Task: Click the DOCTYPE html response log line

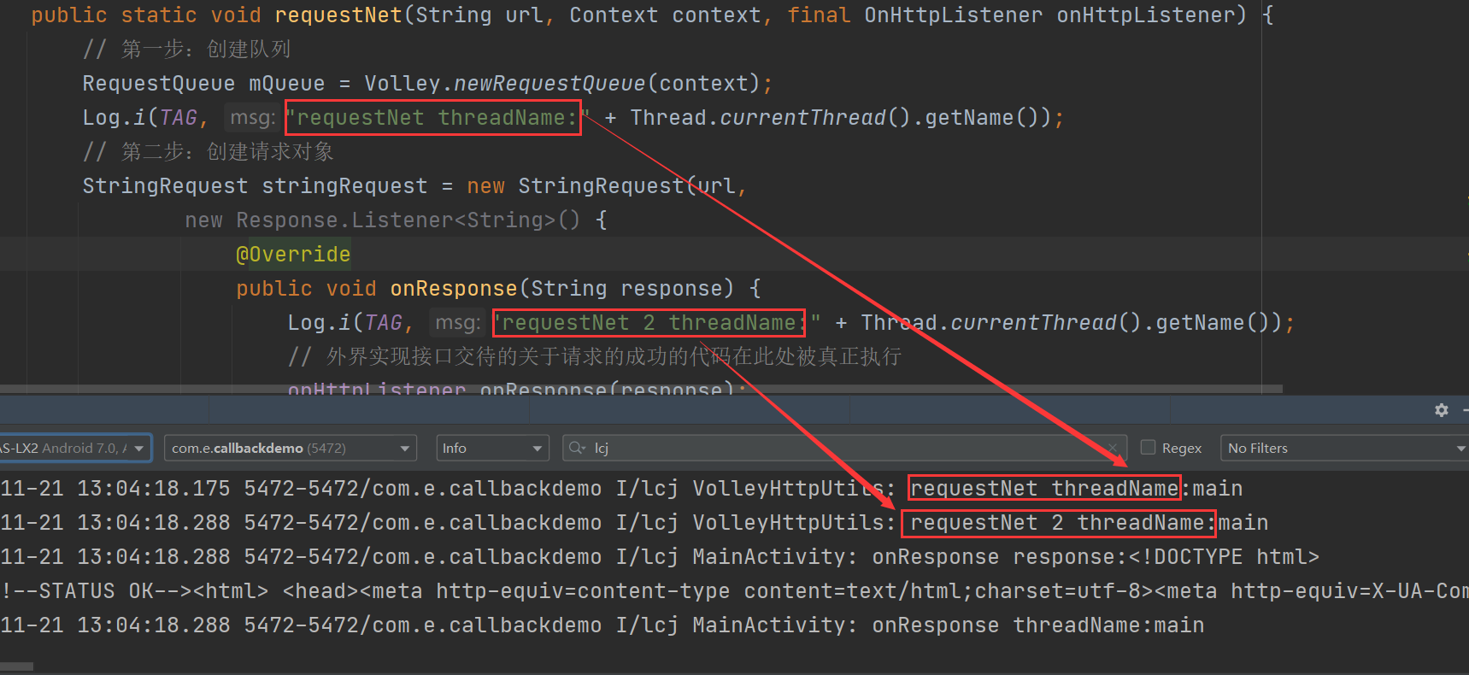Action: tap(660, 557)
